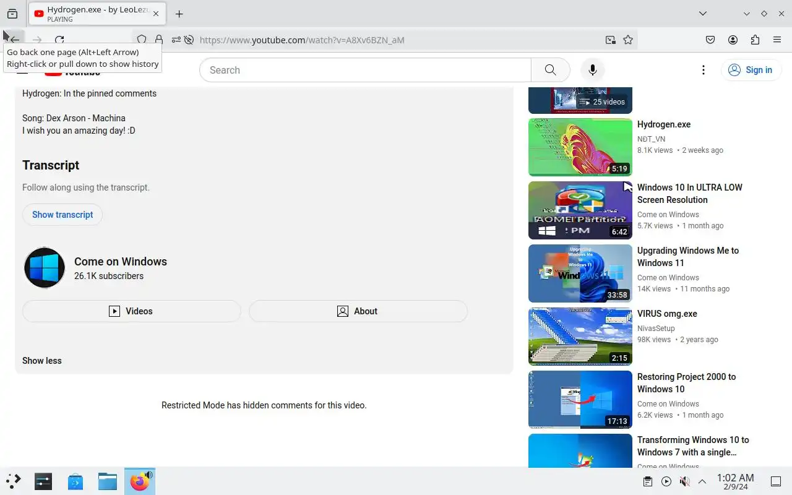Open YouTube settings three-dot menu
The height and width of the screenshot is (495, 792).
[x=703, y=70]
